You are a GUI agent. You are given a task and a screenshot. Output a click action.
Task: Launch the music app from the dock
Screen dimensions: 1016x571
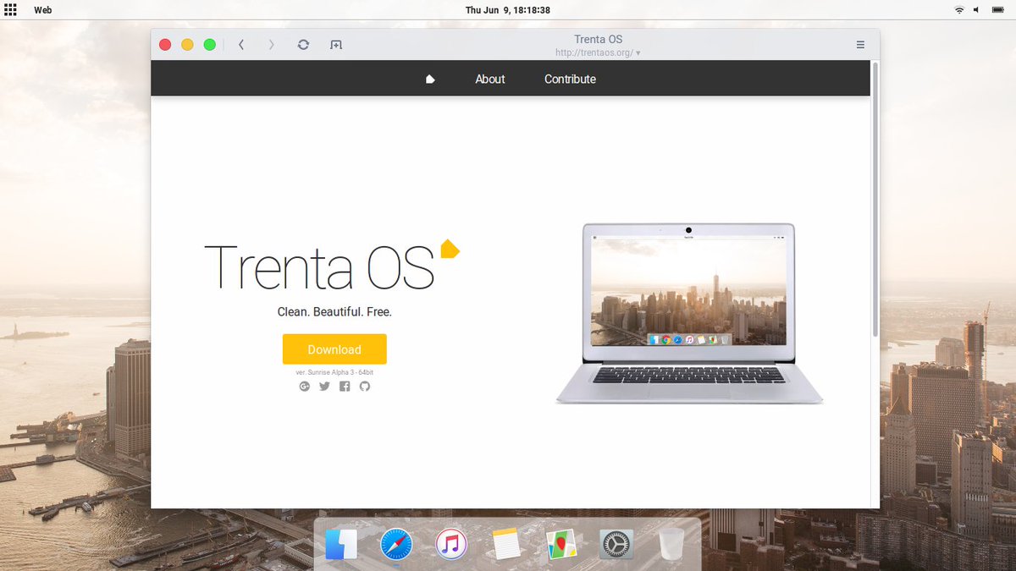click(451, 544)
